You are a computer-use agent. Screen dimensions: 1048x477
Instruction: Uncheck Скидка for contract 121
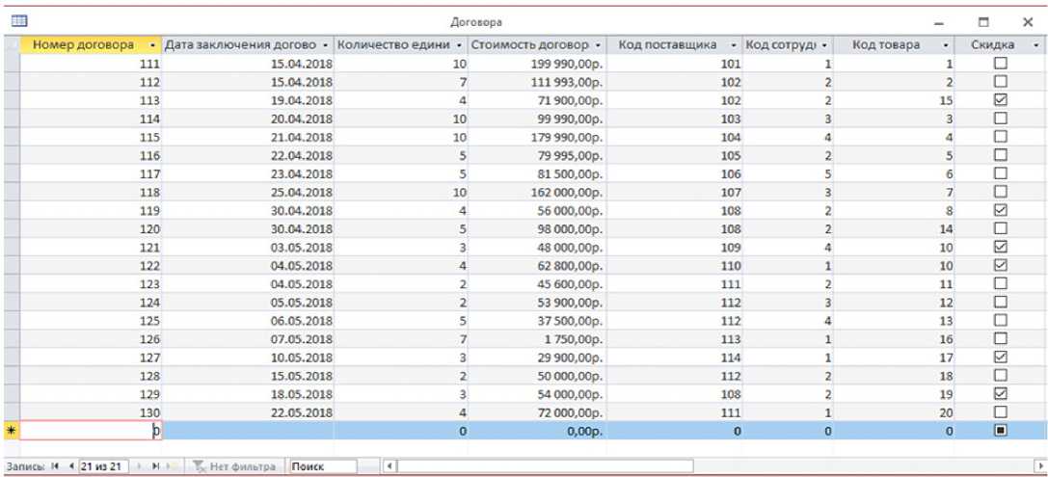click(1001, 248)
